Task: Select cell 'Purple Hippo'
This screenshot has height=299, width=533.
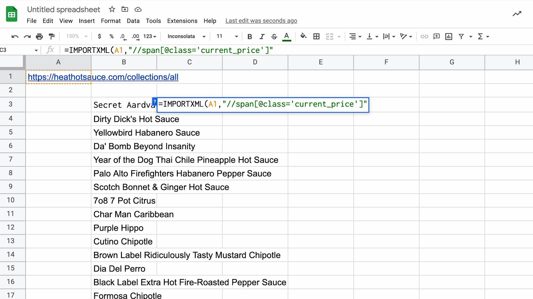Action: click(x=124, y=228)
